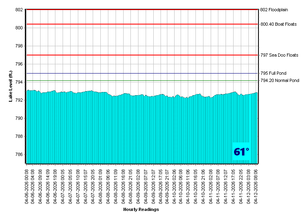Click the "797 Sea Doo Floats" label
This screenshot has width=301, height=221.
(x=279, y=55)
